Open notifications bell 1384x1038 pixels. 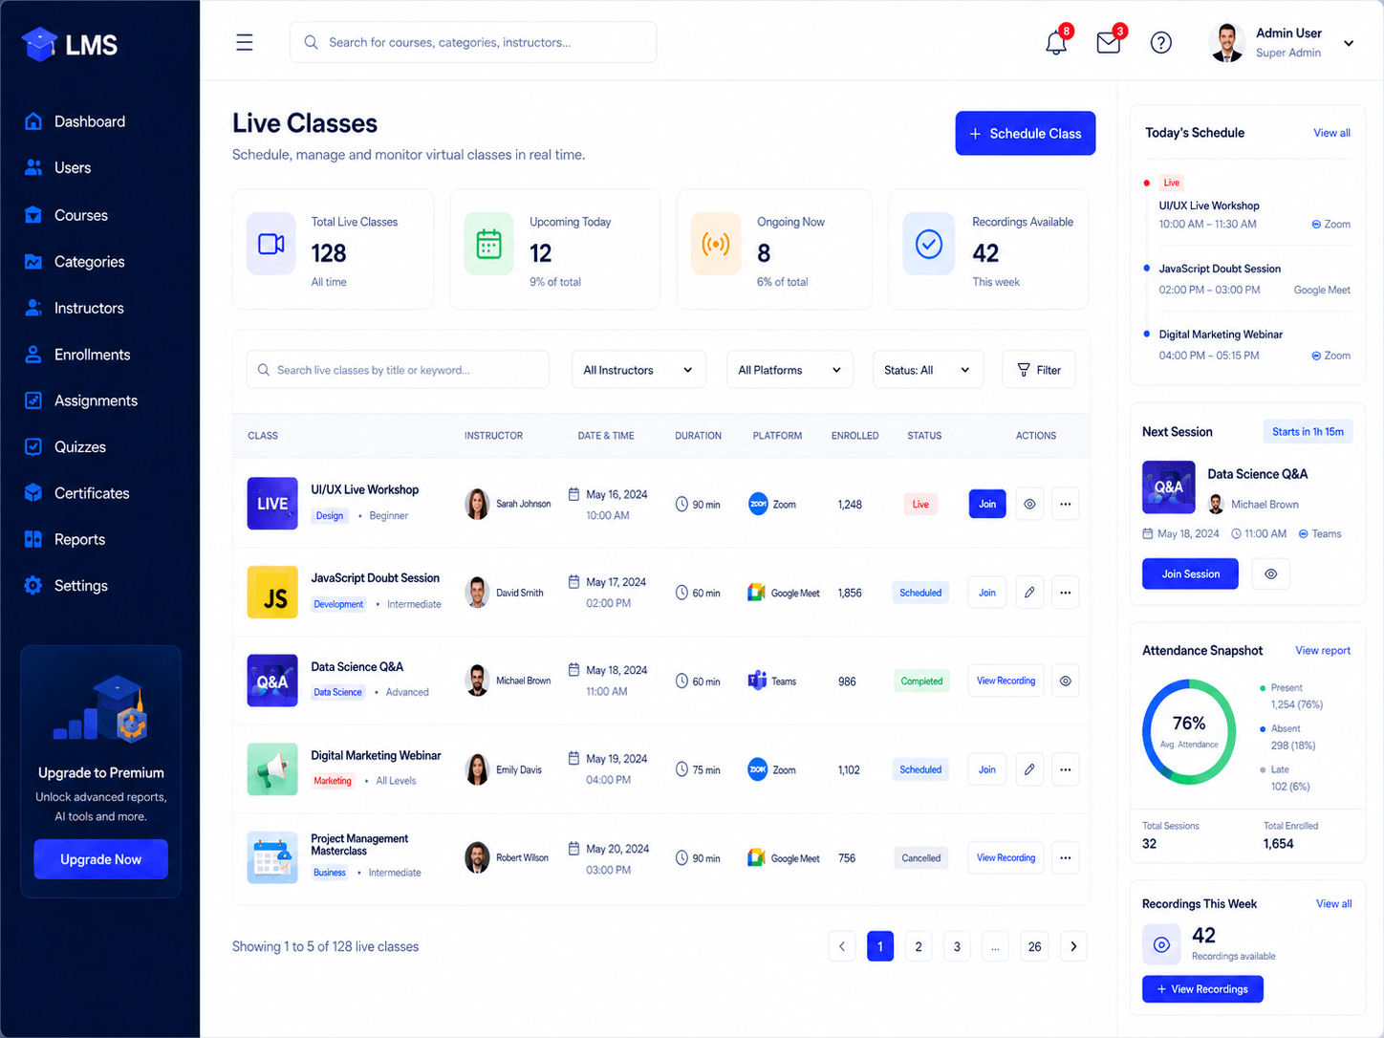(x=1056, y=42)
